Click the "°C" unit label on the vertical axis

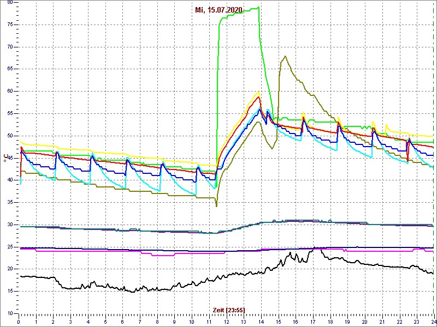point(5,158)
